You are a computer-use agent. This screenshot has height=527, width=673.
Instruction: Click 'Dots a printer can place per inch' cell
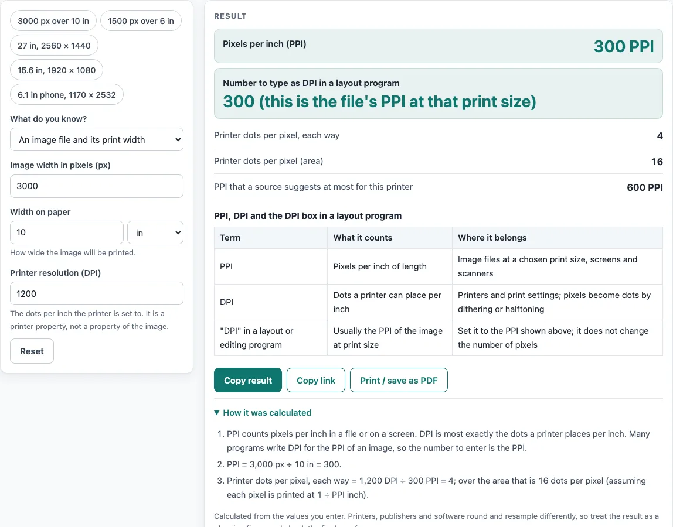coord(390,302)
